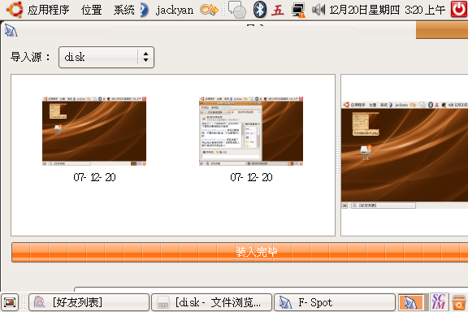Screen dimensions: 468x312
Task: Click the Bluetooth tray icon
Action: 260,10
